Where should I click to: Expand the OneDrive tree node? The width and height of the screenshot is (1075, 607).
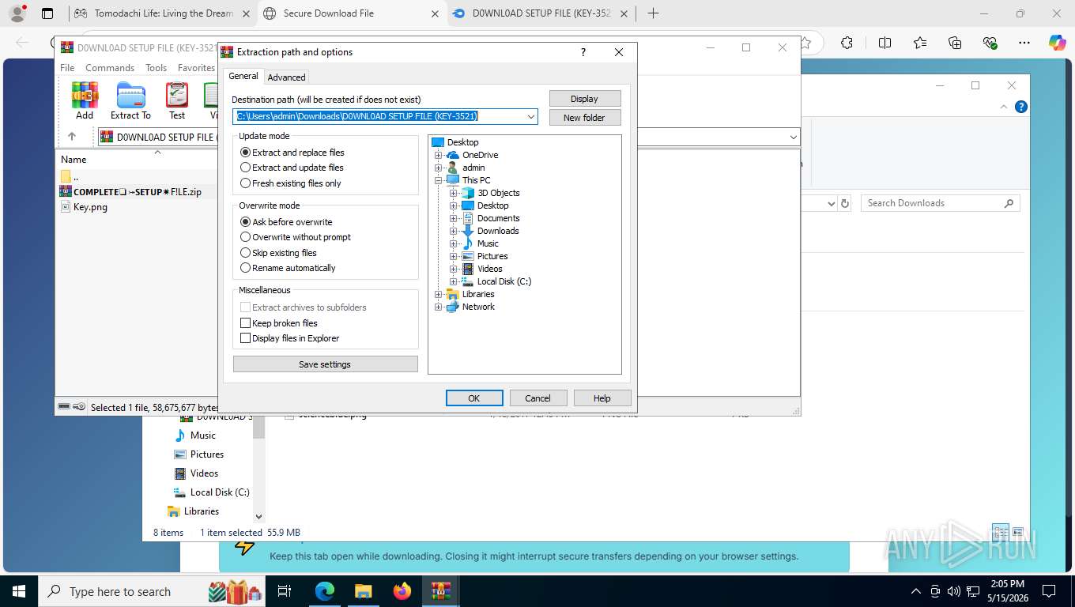438,155
